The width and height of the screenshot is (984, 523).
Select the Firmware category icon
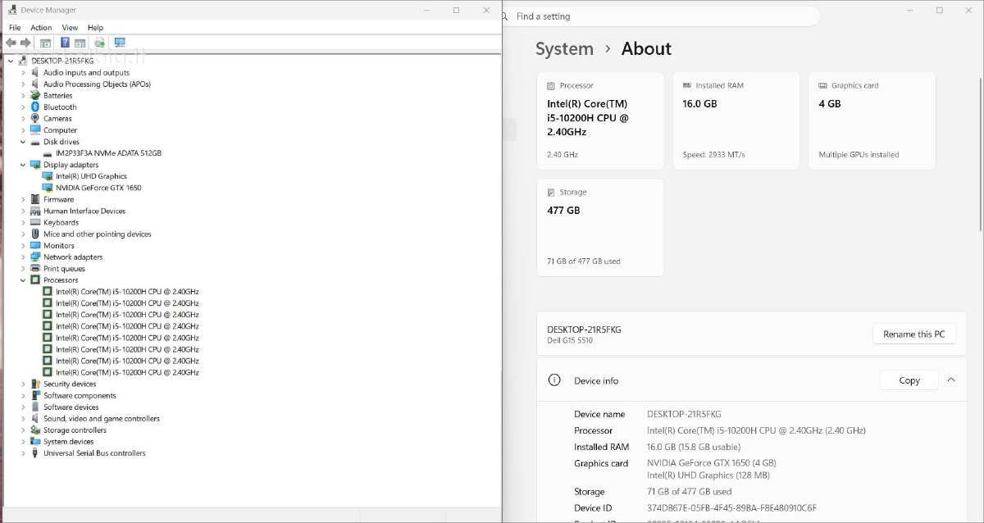35,199
